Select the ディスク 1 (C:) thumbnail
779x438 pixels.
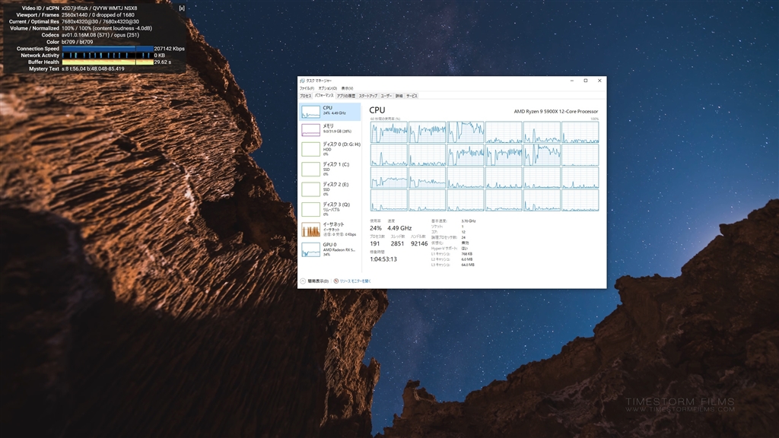(x=310, y=169)
